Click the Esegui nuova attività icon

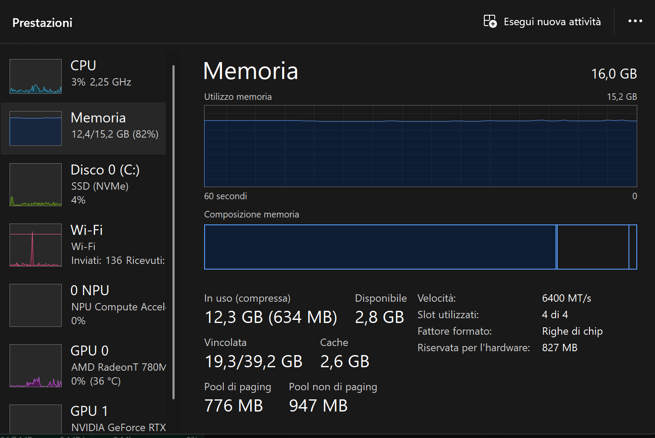(x=490, y=21)
